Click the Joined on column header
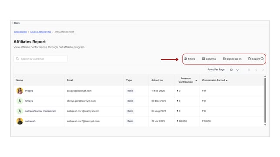Viewport: 280px width, 157px height. click(157, 80)
